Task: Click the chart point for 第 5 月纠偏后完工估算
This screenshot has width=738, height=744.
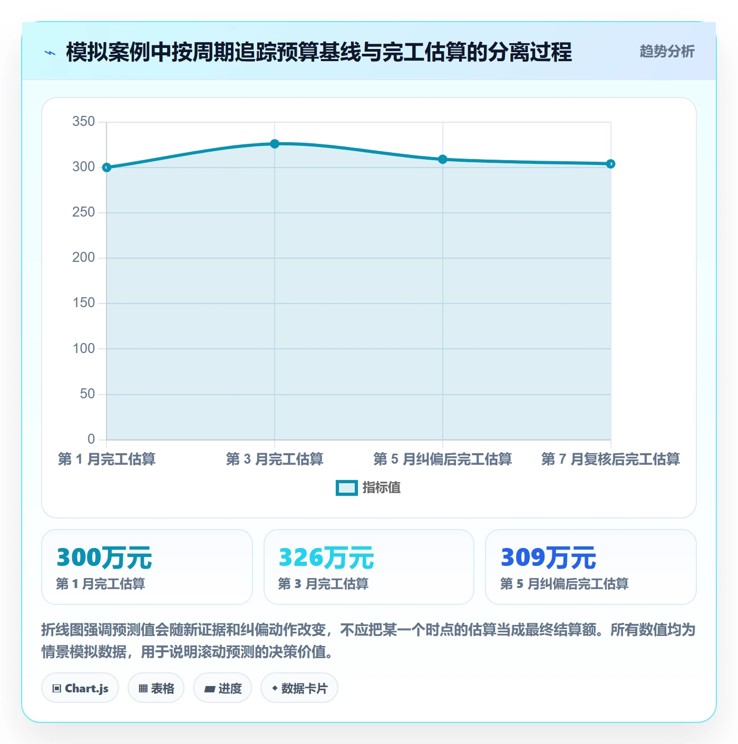Action: [x=443, y=159]
